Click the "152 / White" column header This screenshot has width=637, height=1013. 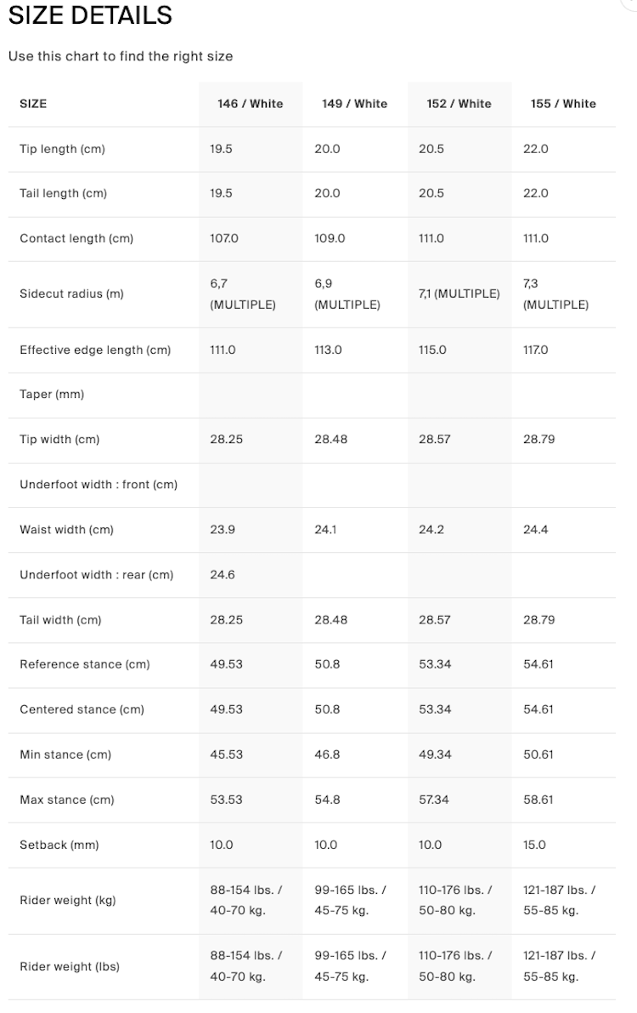[x=459, y=104]
